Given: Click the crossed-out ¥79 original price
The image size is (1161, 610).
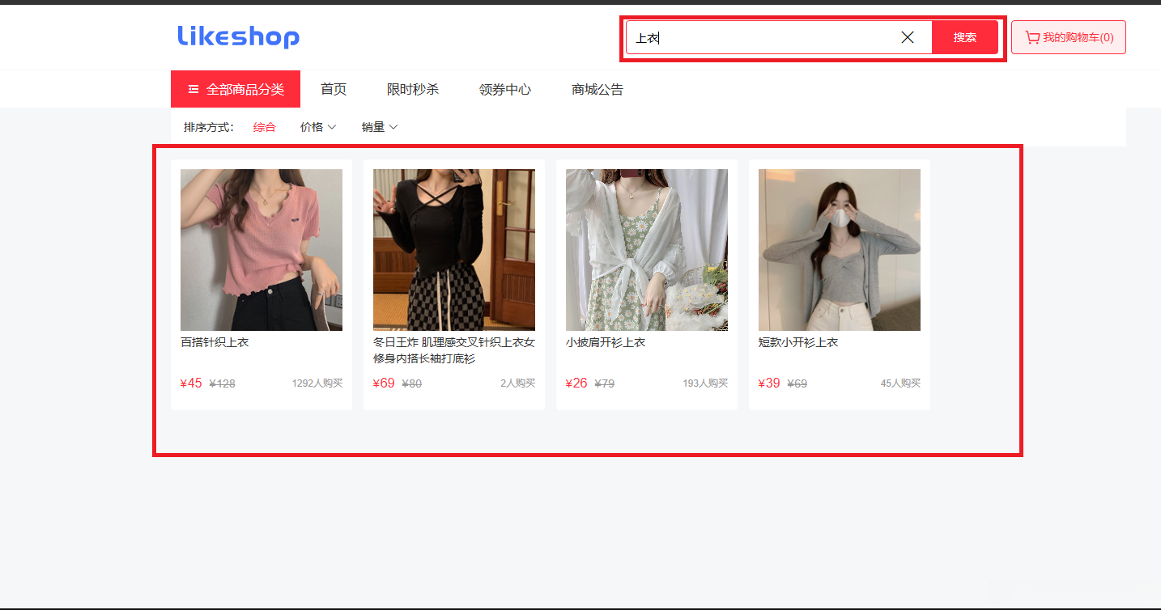Looking at the screenshot, I should (604, 384).
